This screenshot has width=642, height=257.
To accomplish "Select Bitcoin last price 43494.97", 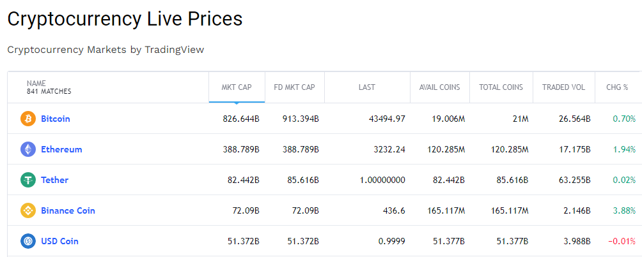I will [x=386, y=119].
